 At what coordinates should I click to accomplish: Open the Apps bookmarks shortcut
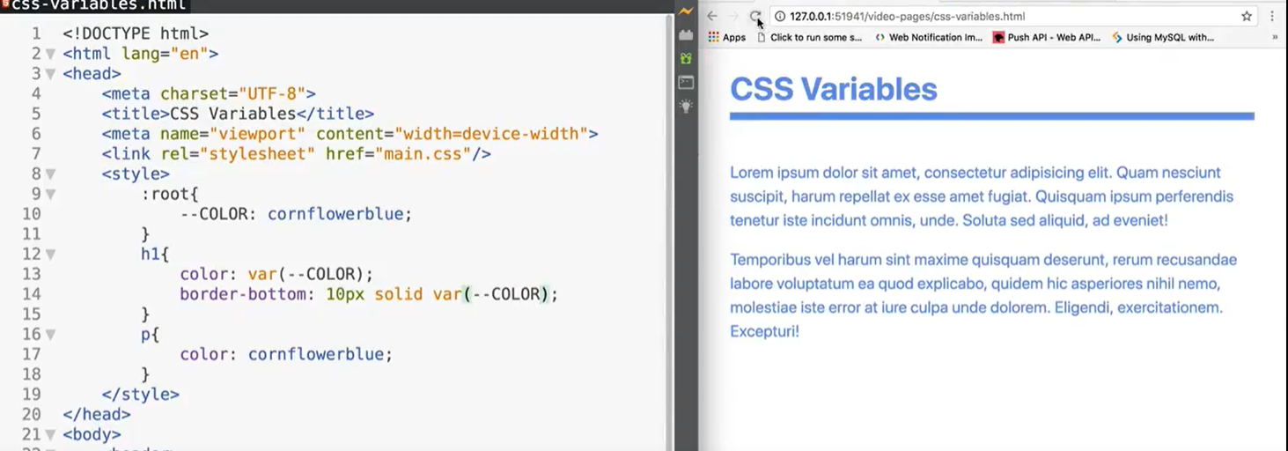pos(726,37)
